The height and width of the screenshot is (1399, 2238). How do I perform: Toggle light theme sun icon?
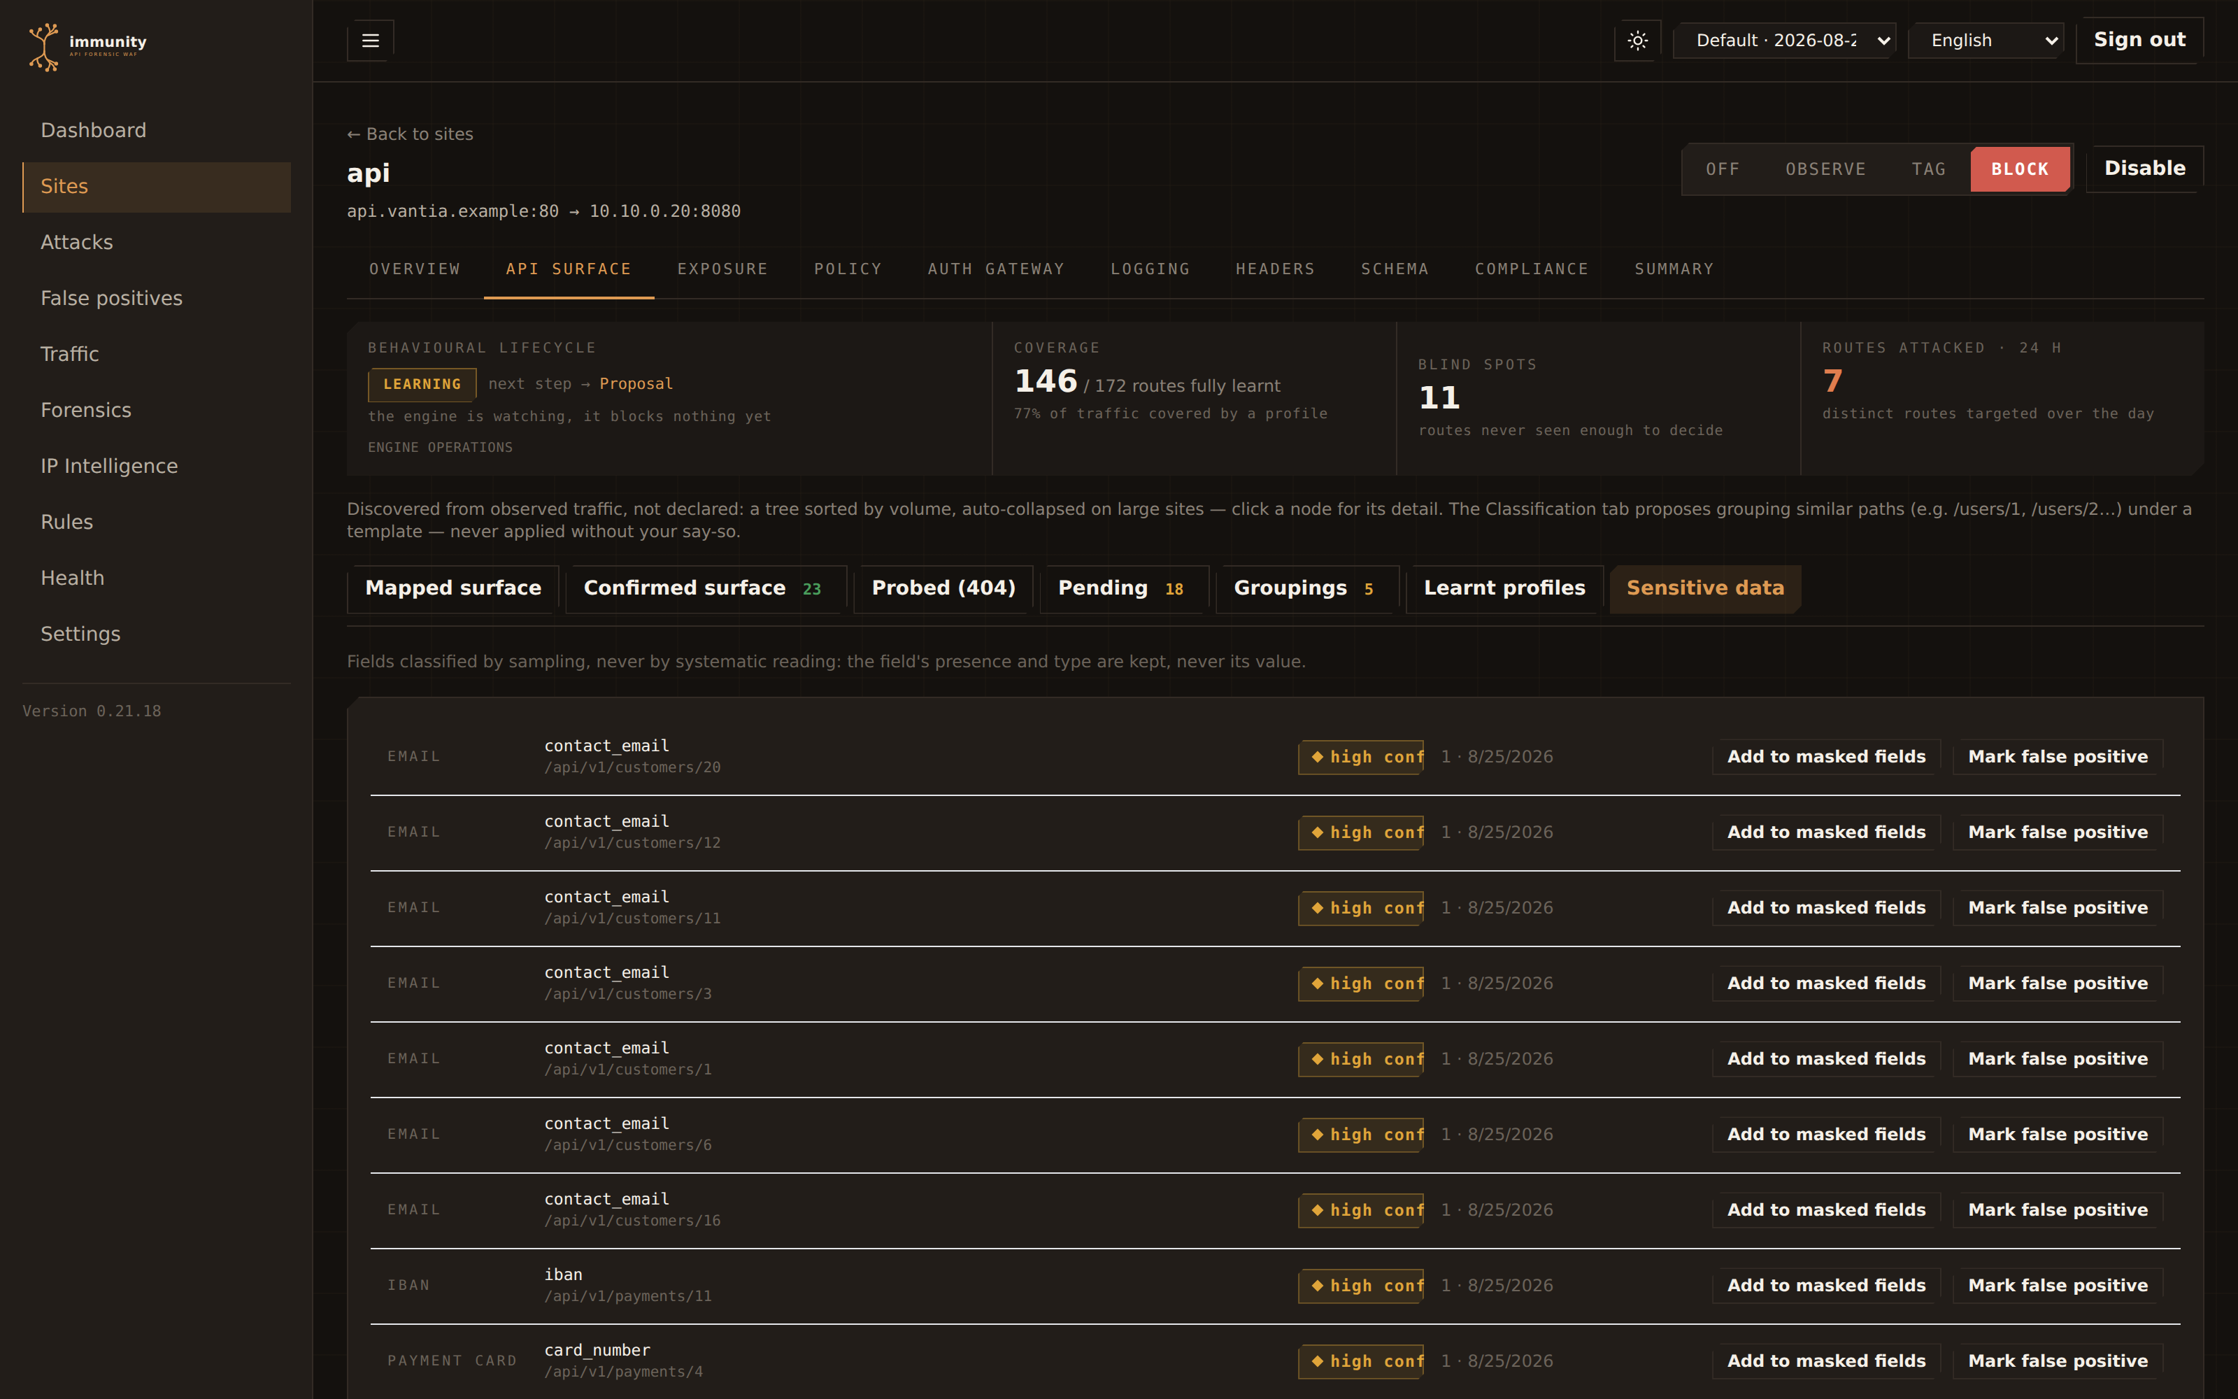(1637, 41)
